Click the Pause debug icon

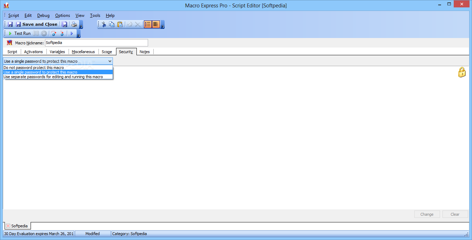(36, 33)
